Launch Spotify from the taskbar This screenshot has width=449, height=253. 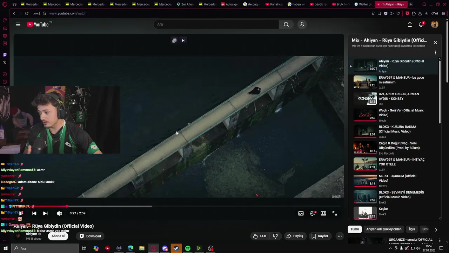click(x=188, y=248)
